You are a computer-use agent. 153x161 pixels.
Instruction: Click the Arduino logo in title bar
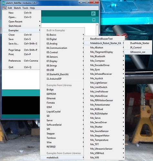tap(4, 3)
